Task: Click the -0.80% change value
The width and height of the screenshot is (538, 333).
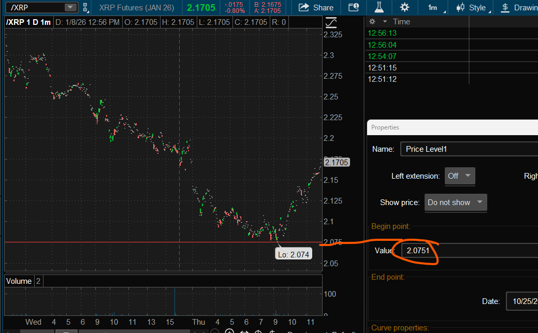Action: tap(235, 11)
